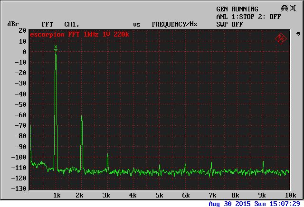The width and height of the screenshot is (304, 207).
Task: Click the Rohde & Schwarz diamond logo
Action: (x=281, y=38)
